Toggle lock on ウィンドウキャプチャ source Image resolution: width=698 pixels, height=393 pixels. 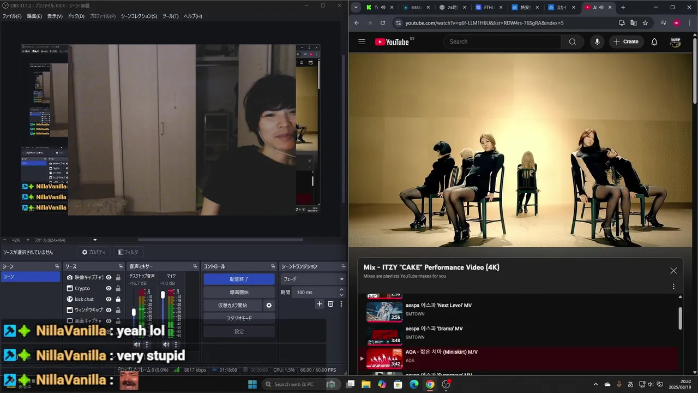coord(118,310)
